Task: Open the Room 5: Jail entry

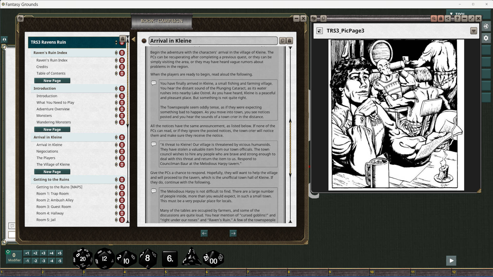Action: pos(46,220)
